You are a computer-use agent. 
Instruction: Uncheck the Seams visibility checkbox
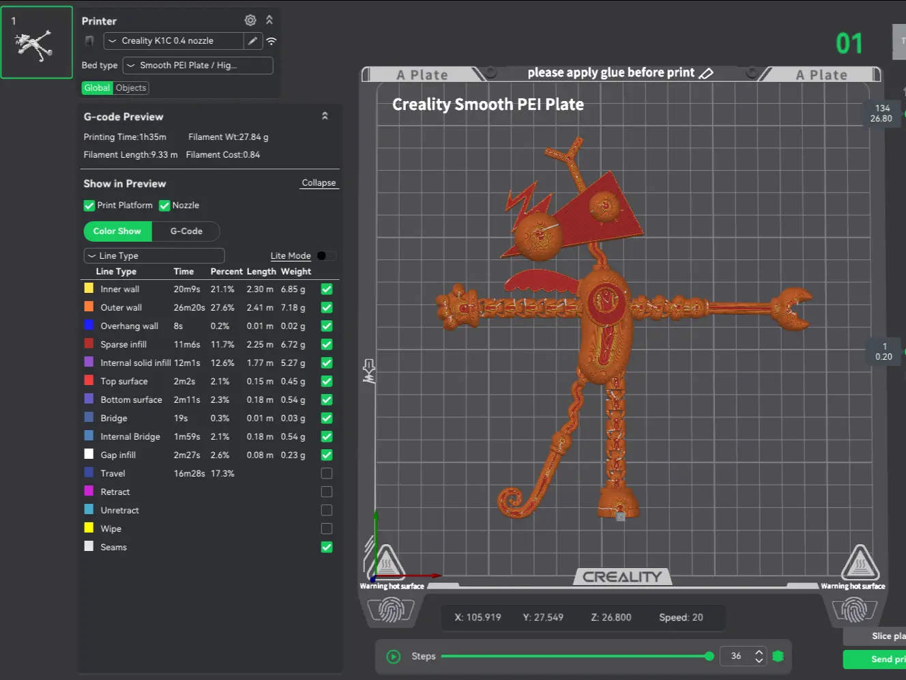[327, 548]
